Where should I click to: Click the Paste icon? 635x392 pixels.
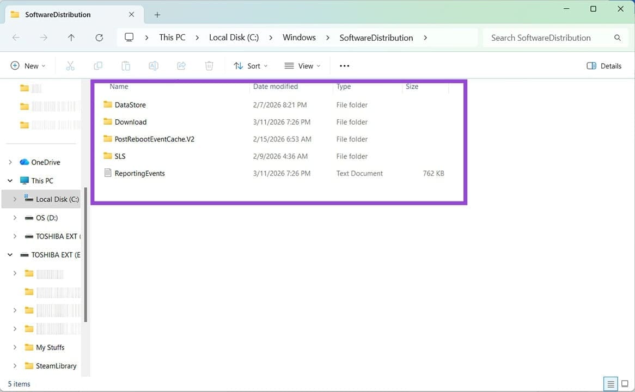(125, 65)
